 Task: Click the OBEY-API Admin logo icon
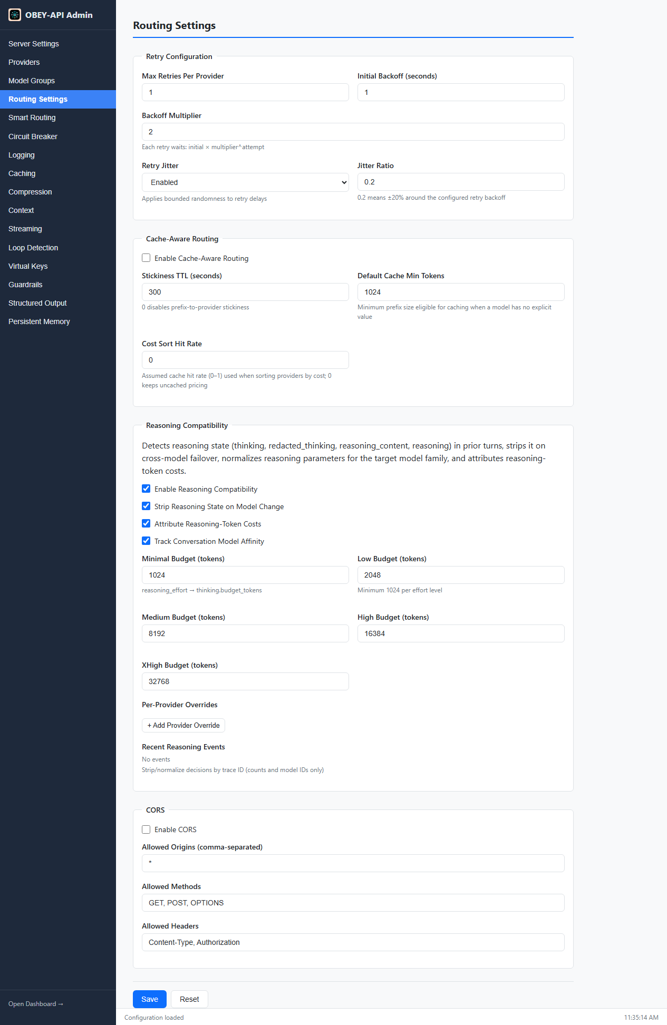(15, 15)
